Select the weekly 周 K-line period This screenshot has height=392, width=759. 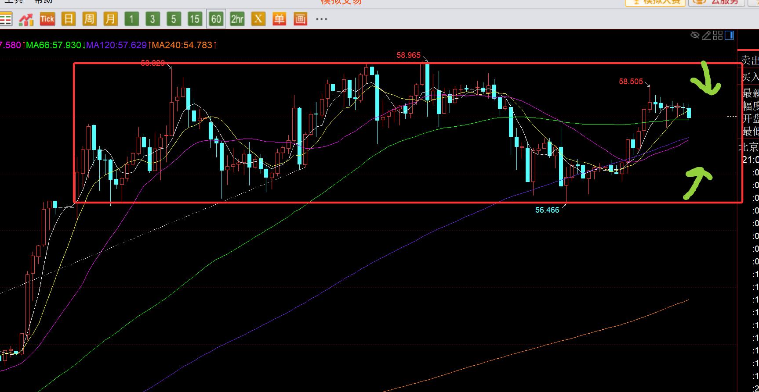pos(89,19)
